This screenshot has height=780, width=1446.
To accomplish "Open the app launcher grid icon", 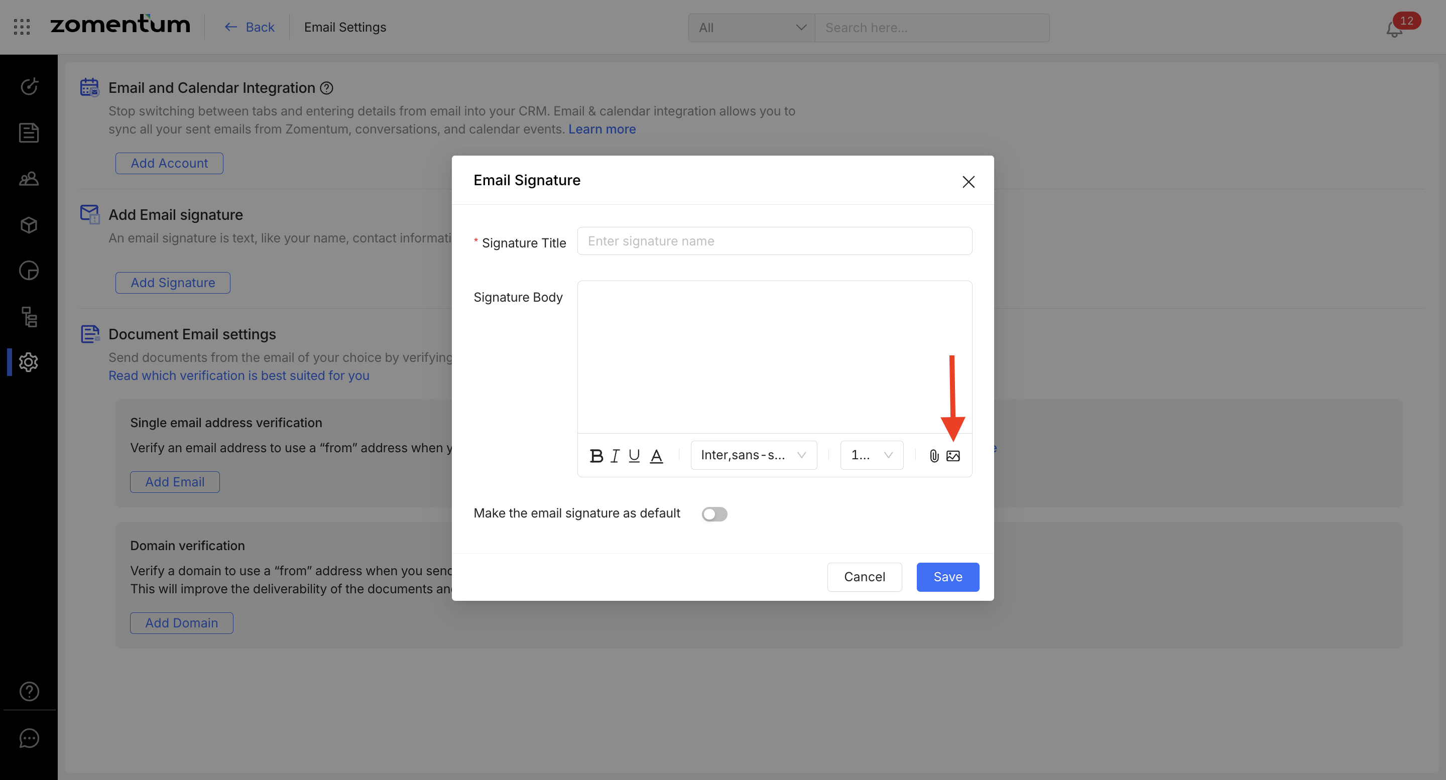I will click(x=21, y=27).
